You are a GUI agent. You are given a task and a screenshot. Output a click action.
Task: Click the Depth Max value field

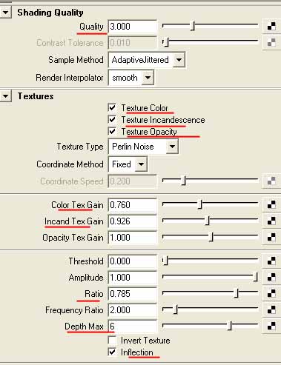tap(133, 327)
